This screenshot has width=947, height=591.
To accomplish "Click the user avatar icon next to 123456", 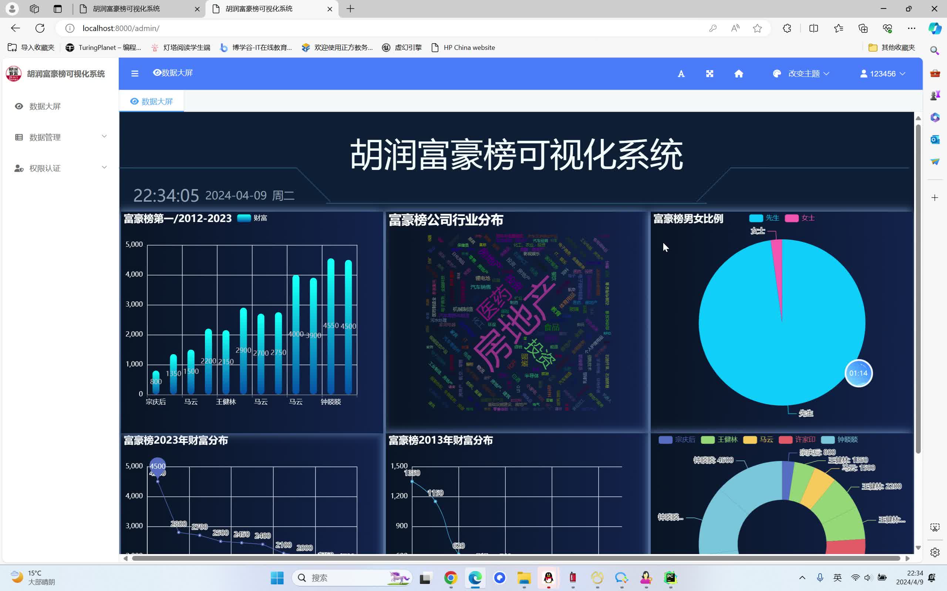I will 864,73.
